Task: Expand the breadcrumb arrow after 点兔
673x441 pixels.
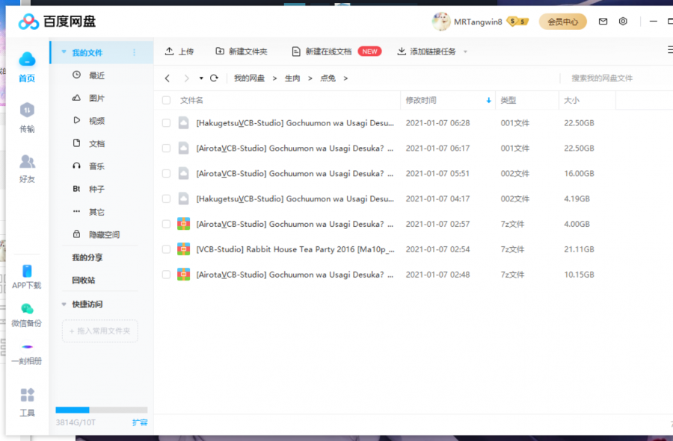Action: click(x=345, y=78)
